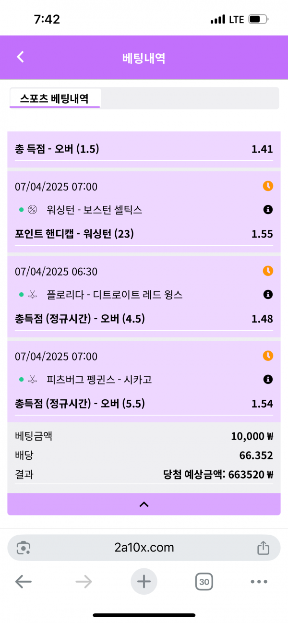
Task: Tap the back arrow in purple header
Action: (20, 57)
